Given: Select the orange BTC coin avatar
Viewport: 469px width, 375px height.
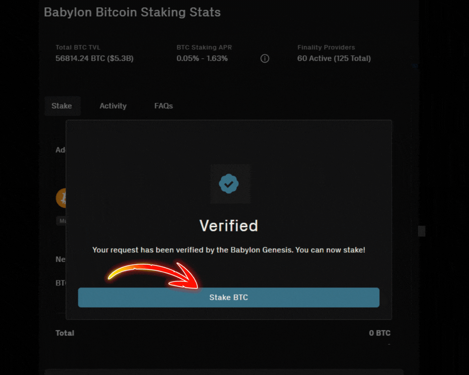Looking at the screenshot, I should tap(63, 199).
